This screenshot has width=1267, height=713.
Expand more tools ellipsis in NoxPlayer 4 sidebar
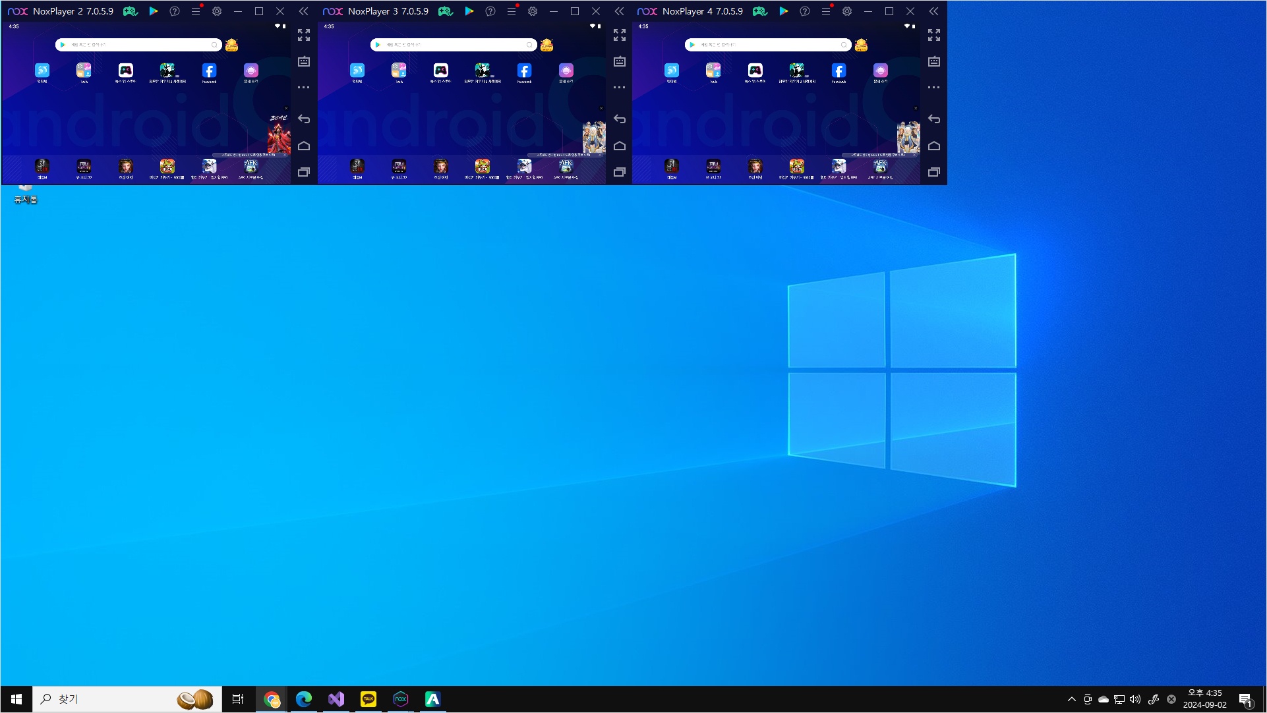(934, 87)
